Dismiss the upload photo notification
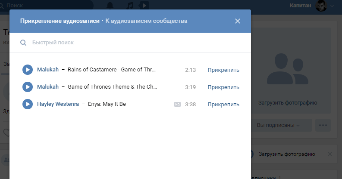 coord(330,154)
